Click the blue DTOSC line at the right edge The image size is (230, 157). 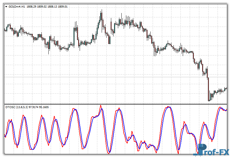point(226,110)
